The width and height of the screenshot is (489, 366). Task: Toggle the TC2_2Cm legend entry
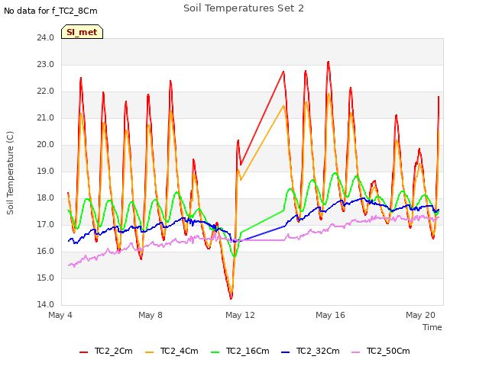click(106, 351)
